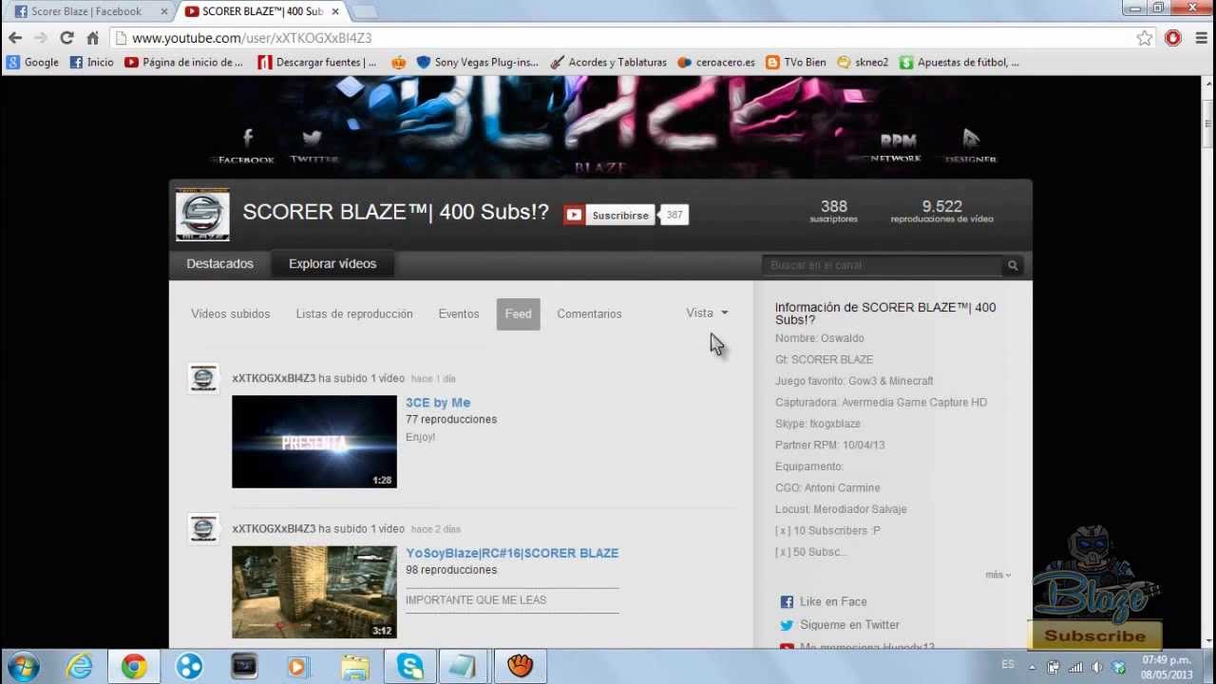Open the ceroacero.es bookmark
The height and width of the screenshot is (684, 1216).
point(715,63)
